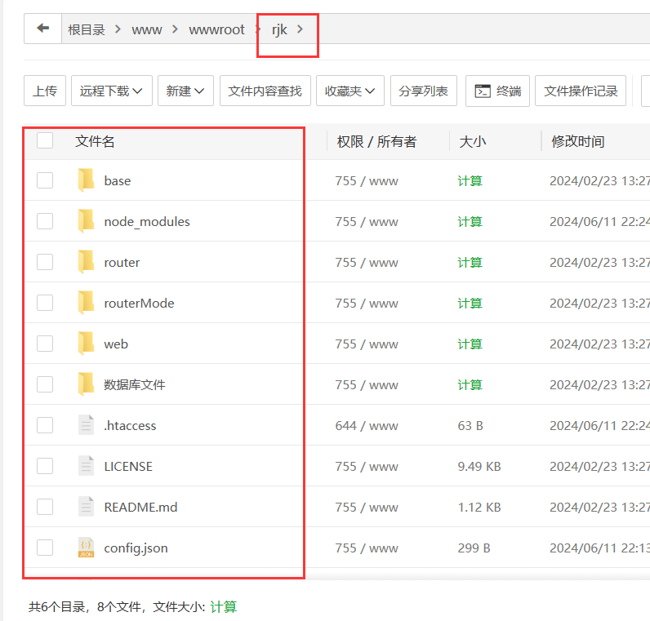Click the .htaccess file icon
Image resolution: width=650 pixels, height=621 pixels.
click(x=86, y=425)
